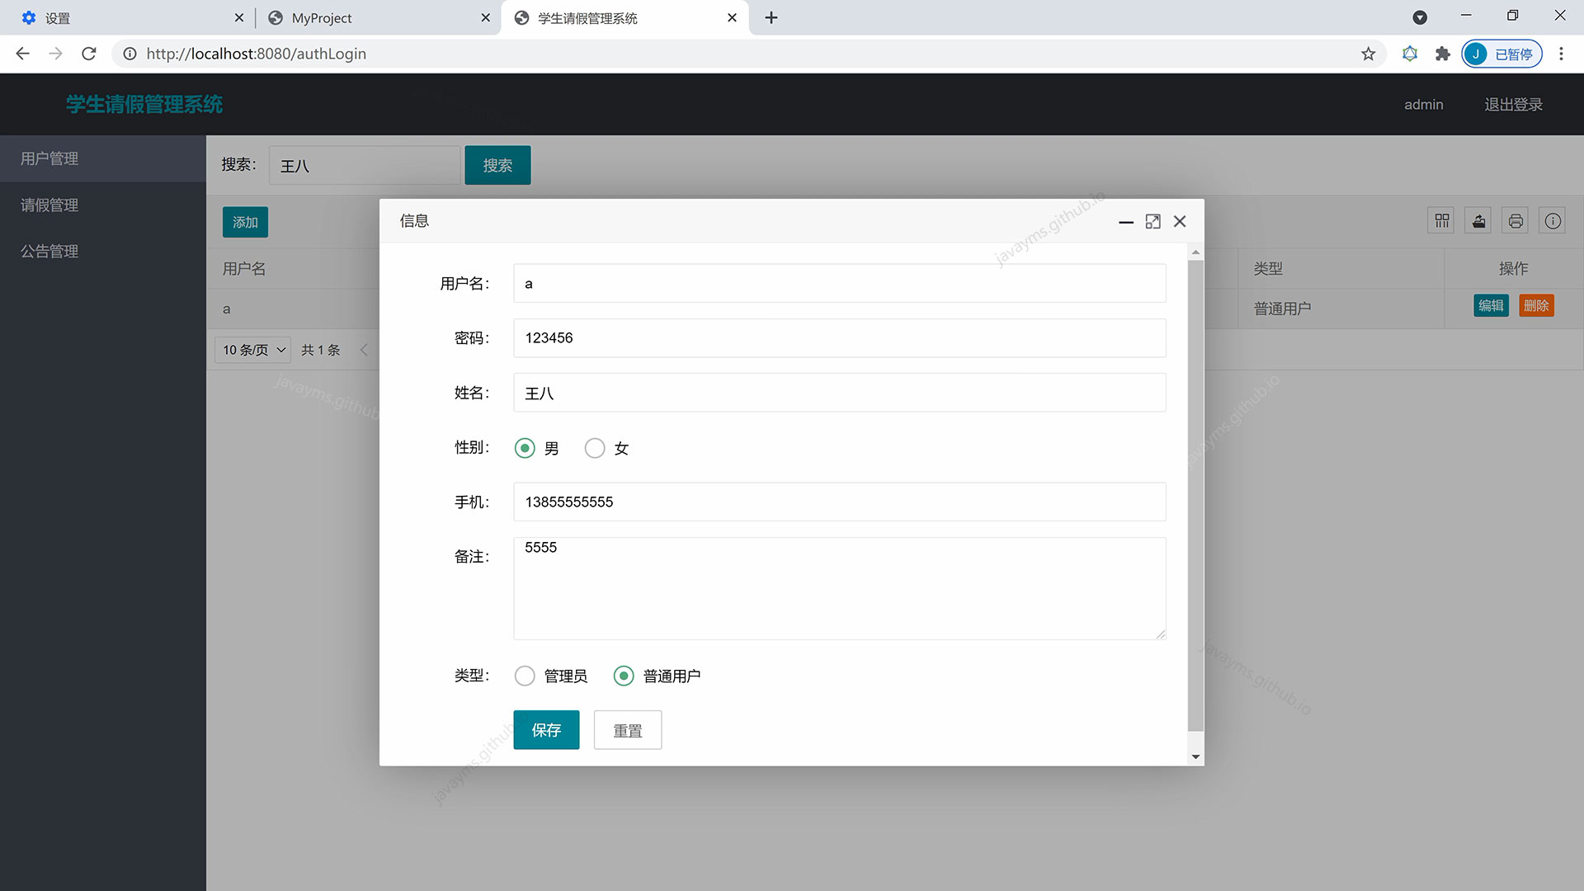Click the print table icon

[1516, 220]
